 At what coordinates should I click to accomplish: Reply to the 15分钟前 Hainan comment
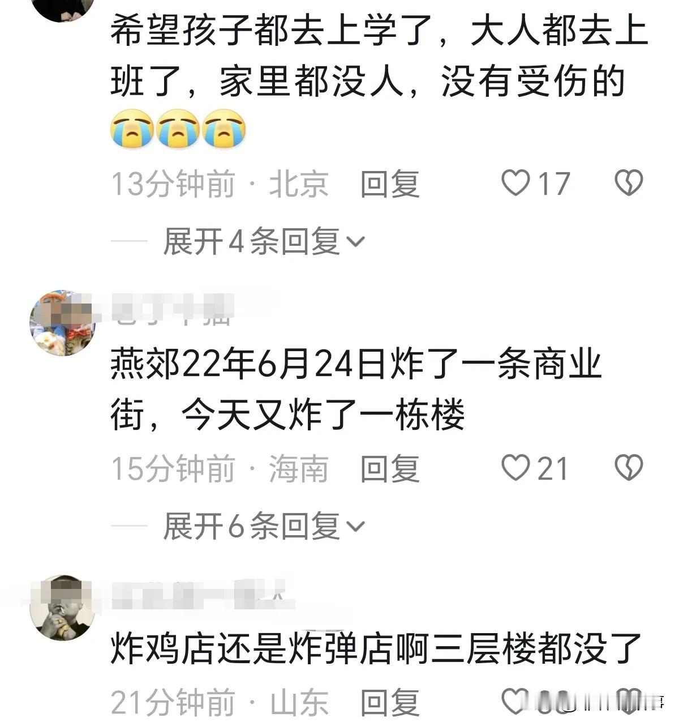tap(390, 469)
